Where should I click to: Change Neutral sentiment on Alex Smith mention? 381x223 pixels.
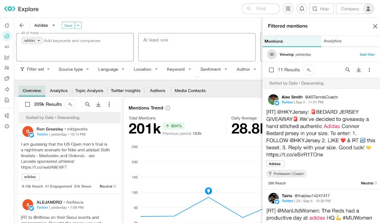click(369, 183)
